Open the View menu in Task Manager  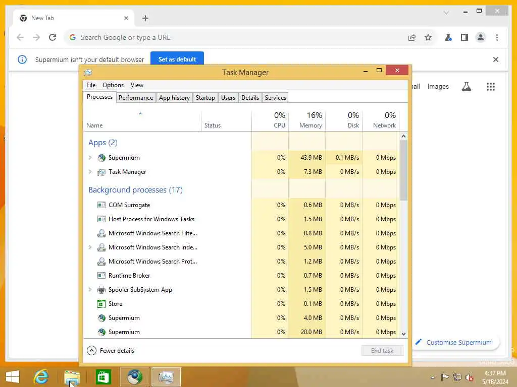click(x=137, y=85)
